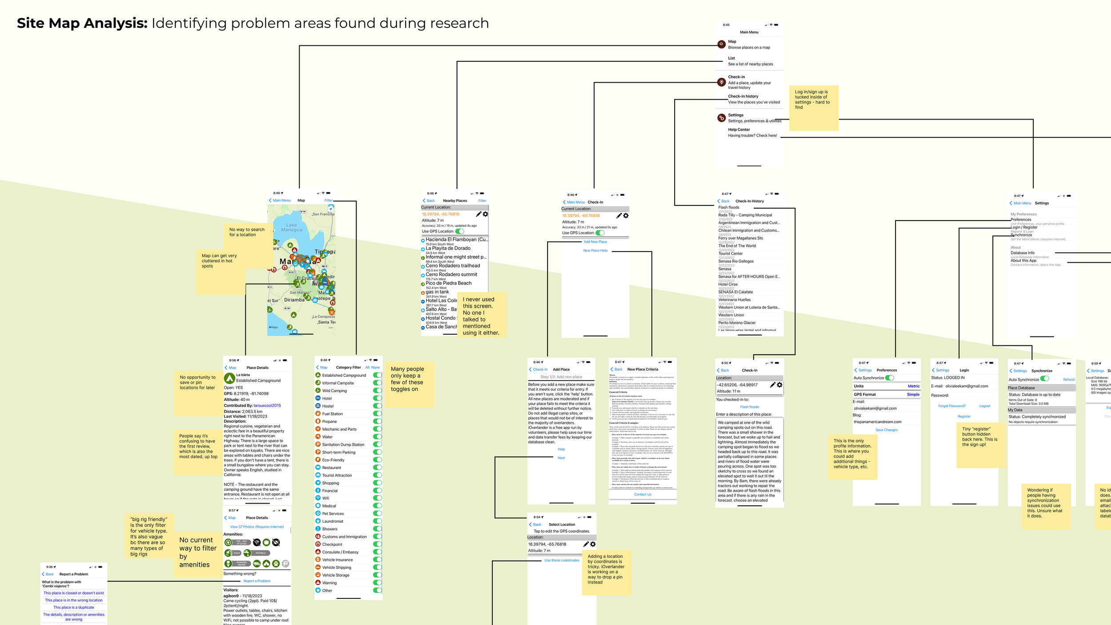Tap the Wild Camping category icon
Screen dimensions: 1111x625
point(318,390)
